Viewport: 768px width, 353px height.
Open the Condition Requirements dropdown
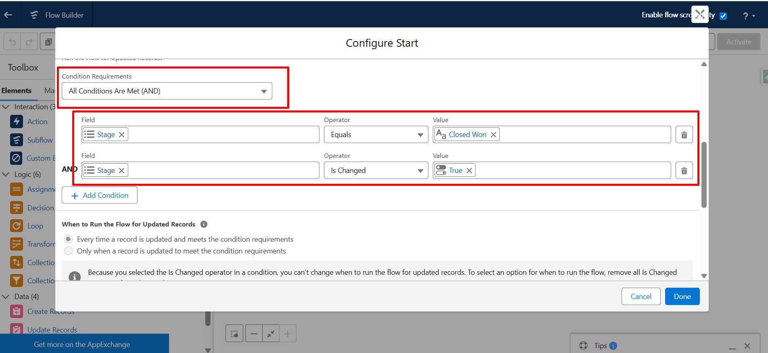click(167, 91)
